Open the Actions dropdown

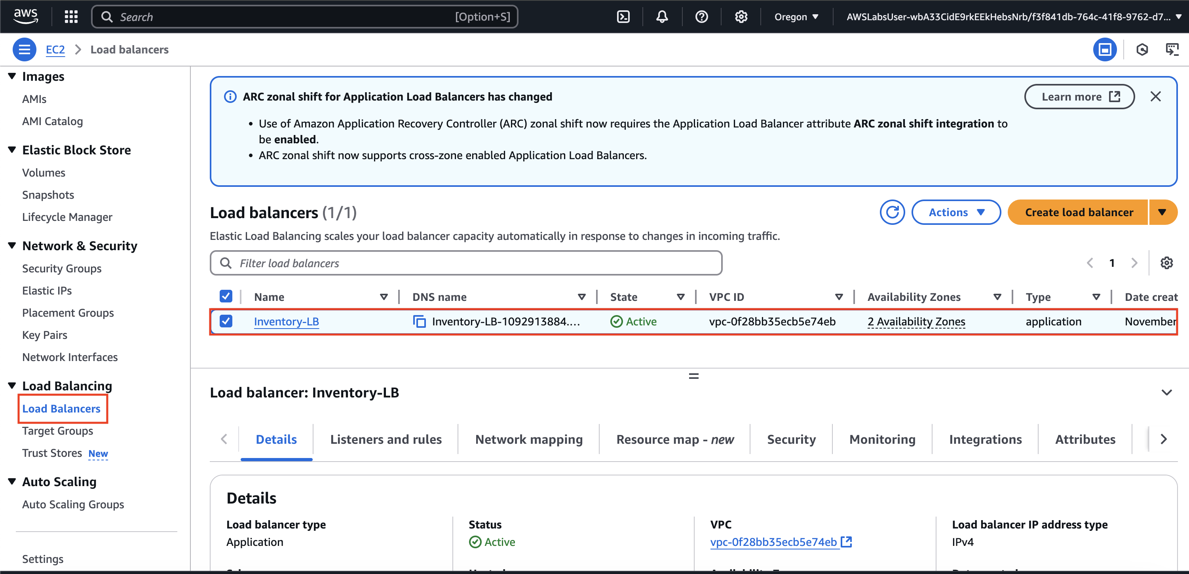tap(956, 213)
